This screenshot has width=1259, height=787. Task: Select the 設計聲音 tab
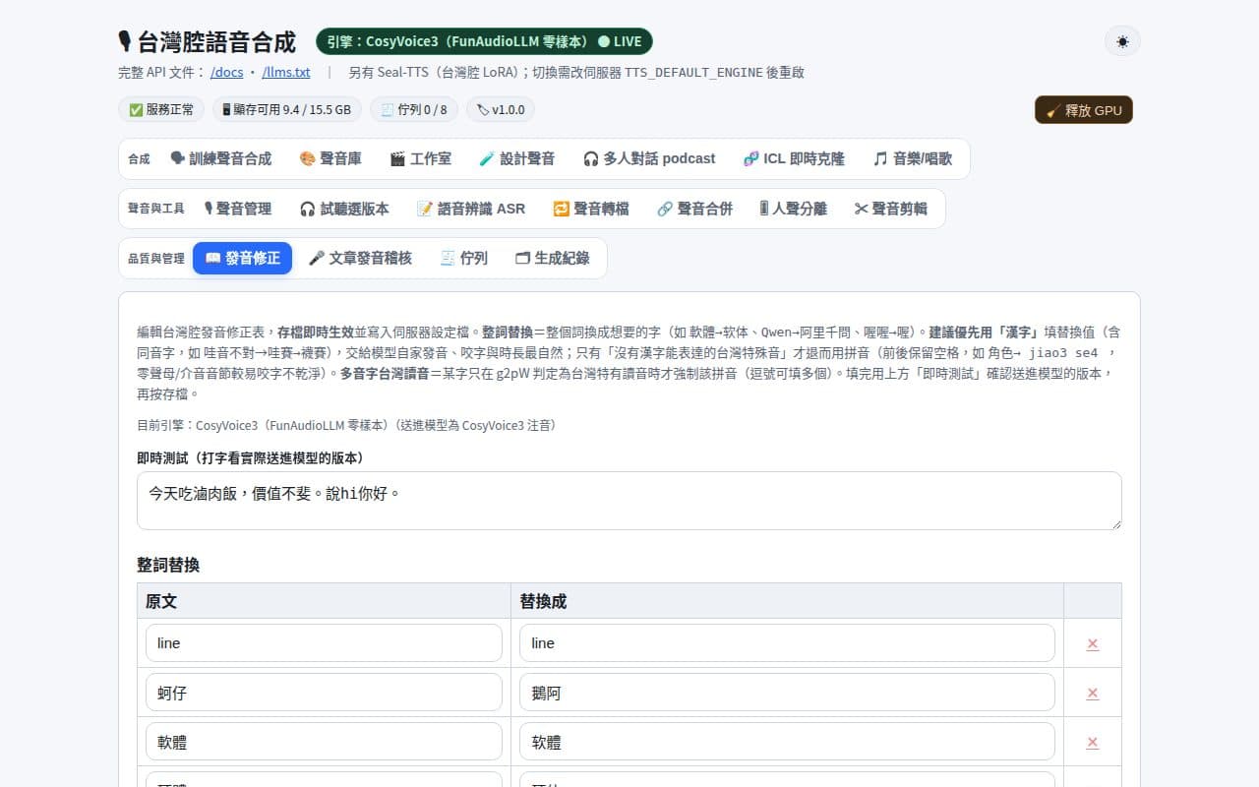coord(517,158)
